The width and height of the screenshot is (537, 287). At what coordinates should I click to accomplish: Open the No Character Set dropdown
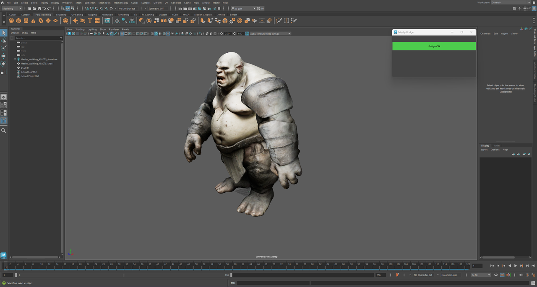[423, 275]
